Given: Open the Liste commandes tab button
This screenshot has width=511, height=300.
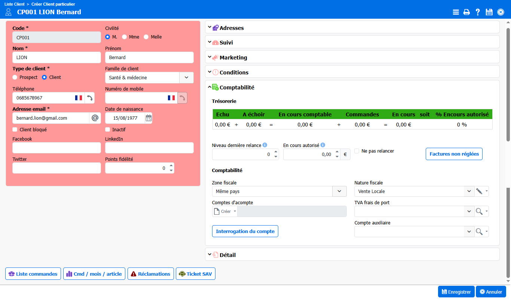Looking at the screenshot, I should 33,274.
